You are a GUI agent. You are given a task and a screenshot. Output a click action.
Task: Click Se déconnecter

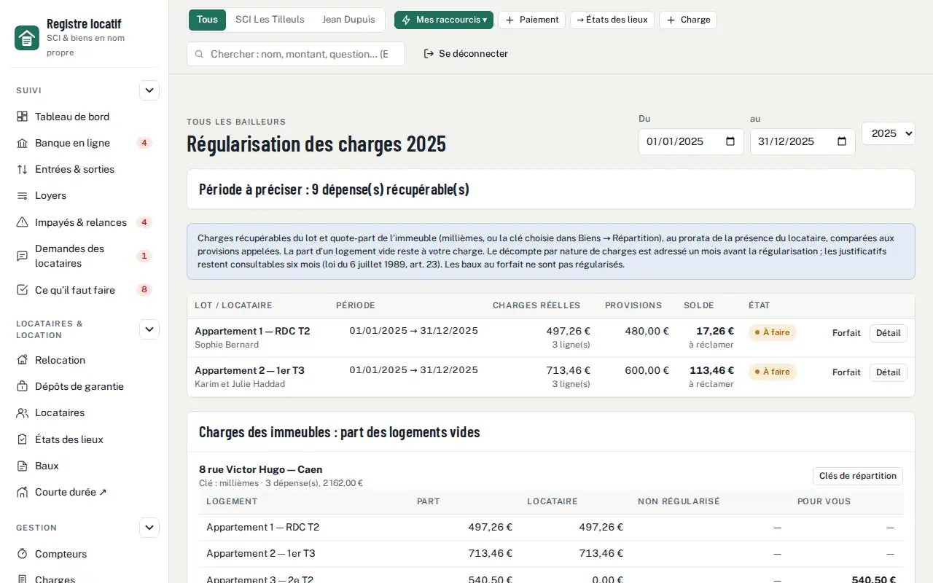[x=466, y=54]
